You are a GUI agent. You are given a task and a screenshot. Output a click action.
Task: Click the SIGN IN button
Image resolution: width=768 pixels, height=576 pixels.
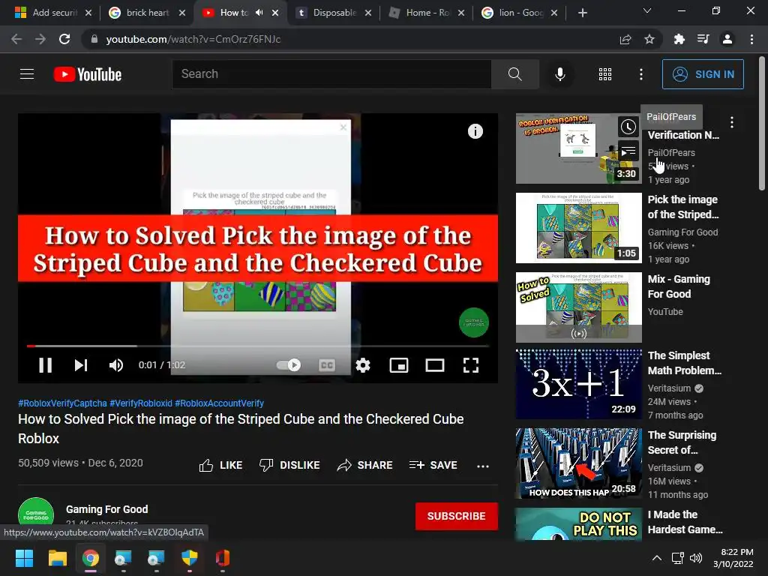click(x=703, y=74)
